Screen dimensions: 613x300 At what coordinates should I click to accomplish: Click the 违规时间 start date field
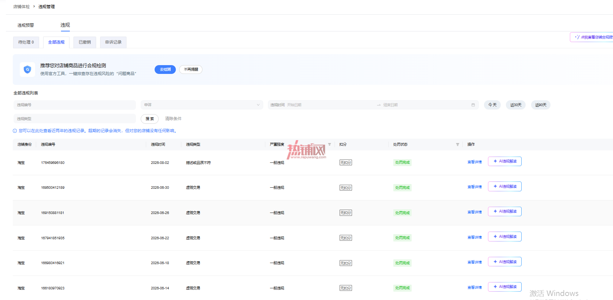(x=322, y=105)
